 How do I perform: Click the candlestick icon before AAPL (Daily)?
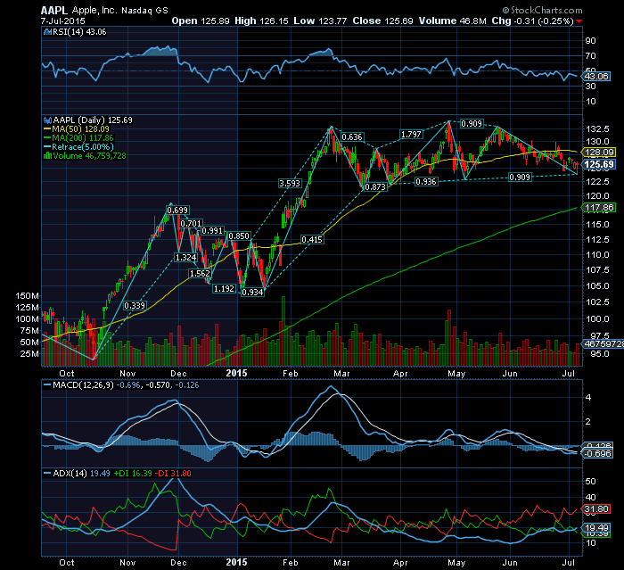[48, 120]
